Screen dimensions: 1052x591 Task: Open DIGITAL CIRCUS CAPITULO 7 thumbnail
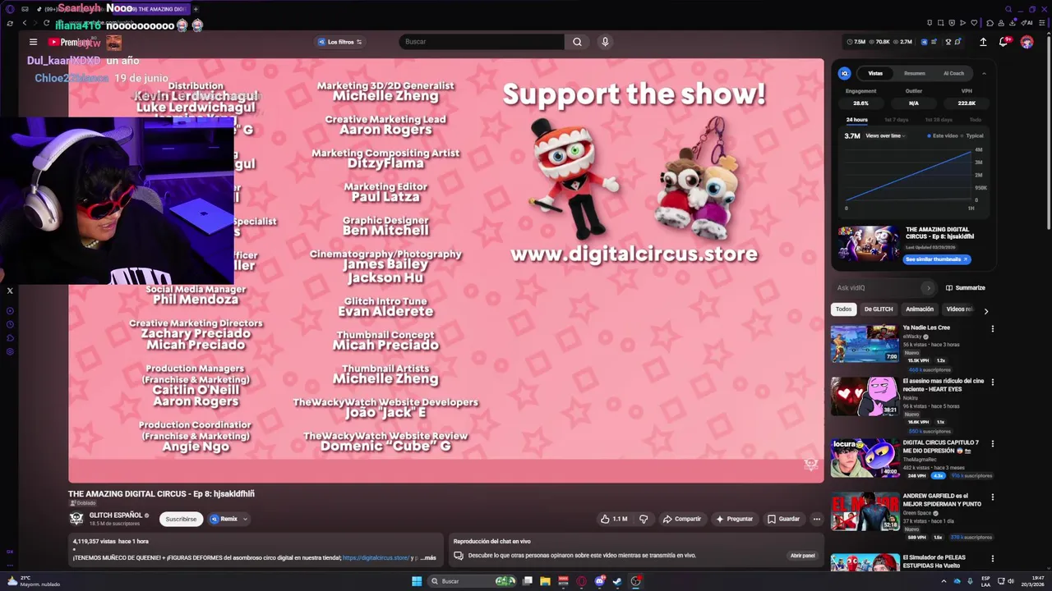click(865, 458)
